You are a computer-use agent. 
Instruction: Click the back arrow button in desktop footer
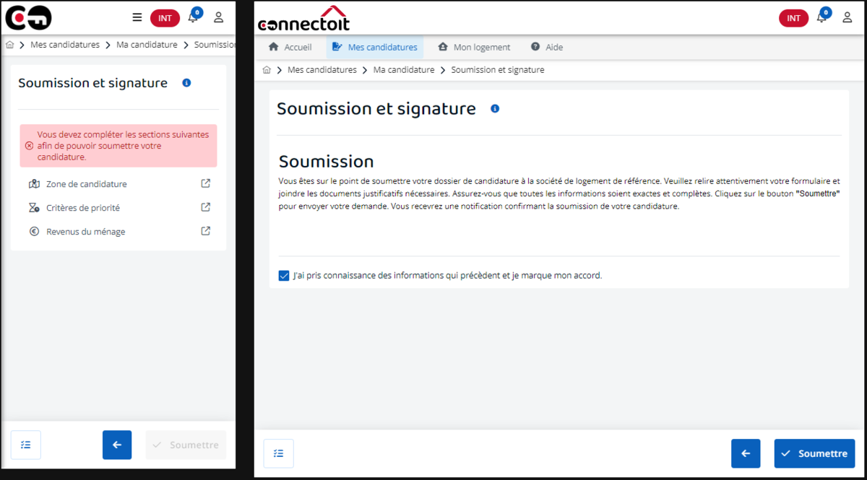[746, 453]
